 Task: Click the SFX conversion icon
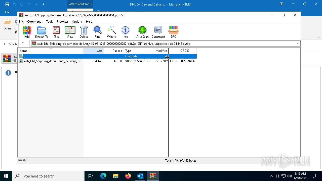[173, 32]
